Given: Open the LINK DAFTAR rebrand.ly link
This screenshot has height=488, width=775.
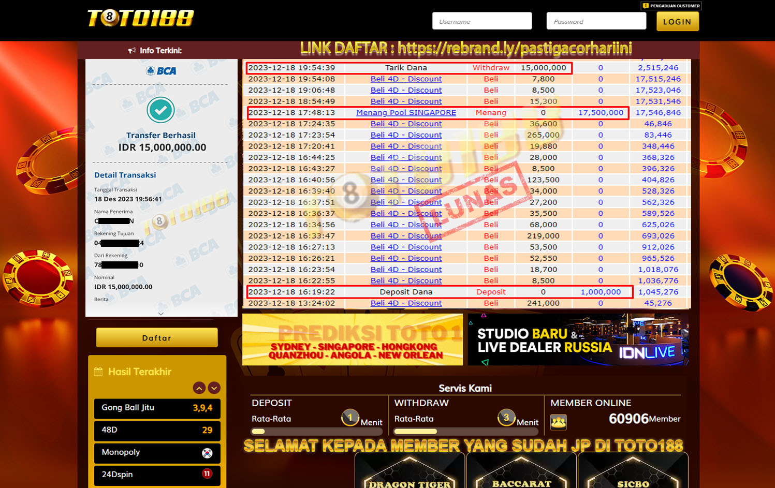Looking at the screenshot, I should (x=466, y=49).
